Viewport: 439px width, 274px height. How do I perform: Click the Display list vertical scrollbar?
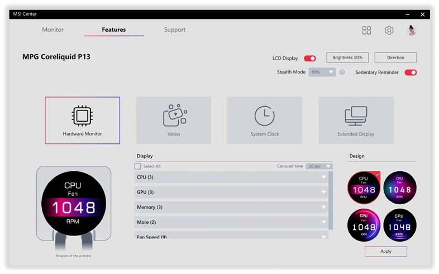pyautogui.click(x=331, y=200)
